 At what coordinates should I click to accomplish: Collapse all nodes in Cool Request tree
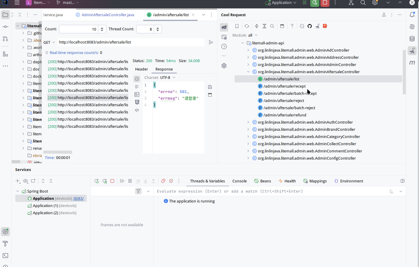pyautogui.click(x=257, y=26)
